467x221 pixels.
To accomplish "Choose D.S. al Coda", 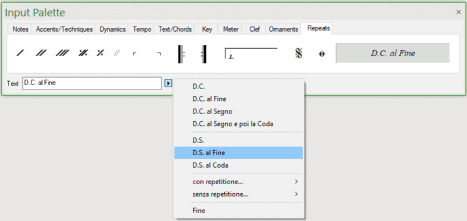I will 238,165.
